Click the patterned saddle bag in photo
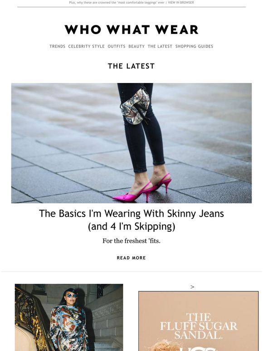Image resolution: width=263 pixels, height=351 pixels. click(135, 107)
